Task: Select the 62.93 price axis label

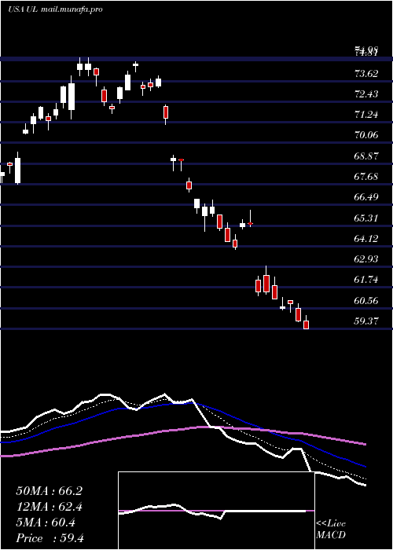Action: [366, 258]
